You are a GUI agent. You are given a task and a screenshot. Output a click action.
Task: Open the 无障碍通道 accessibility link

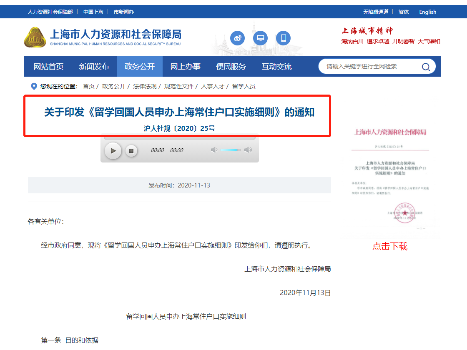point(375,12)
